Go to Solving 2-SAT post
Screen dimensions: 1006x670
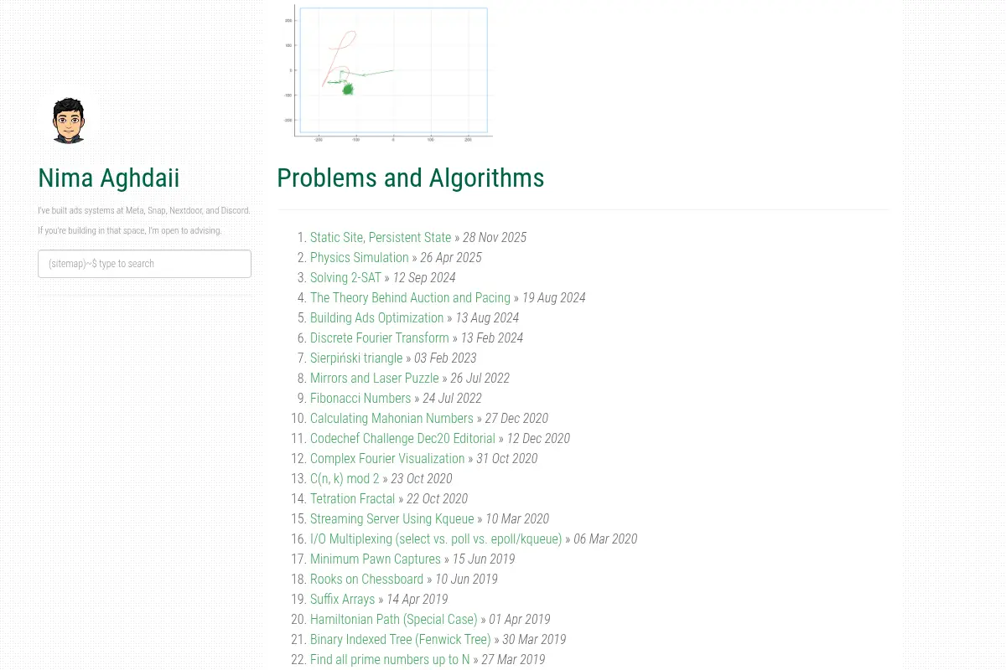click(x=345, y=278)
